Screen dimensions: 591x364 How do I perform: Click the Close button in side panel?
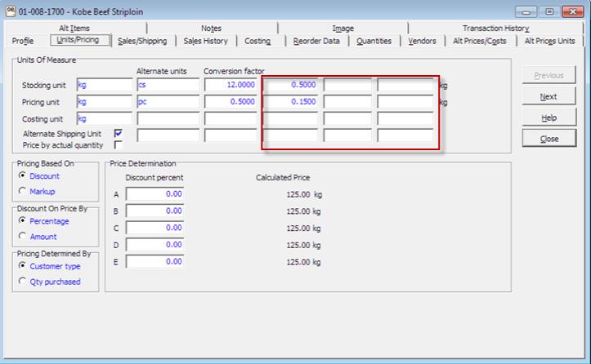[x=548, y=139]
